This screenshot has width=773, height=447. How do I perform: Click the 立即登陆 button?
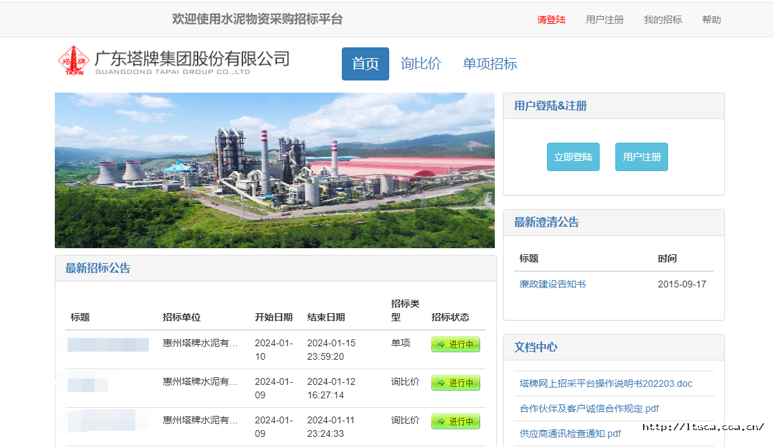(573, 157)
